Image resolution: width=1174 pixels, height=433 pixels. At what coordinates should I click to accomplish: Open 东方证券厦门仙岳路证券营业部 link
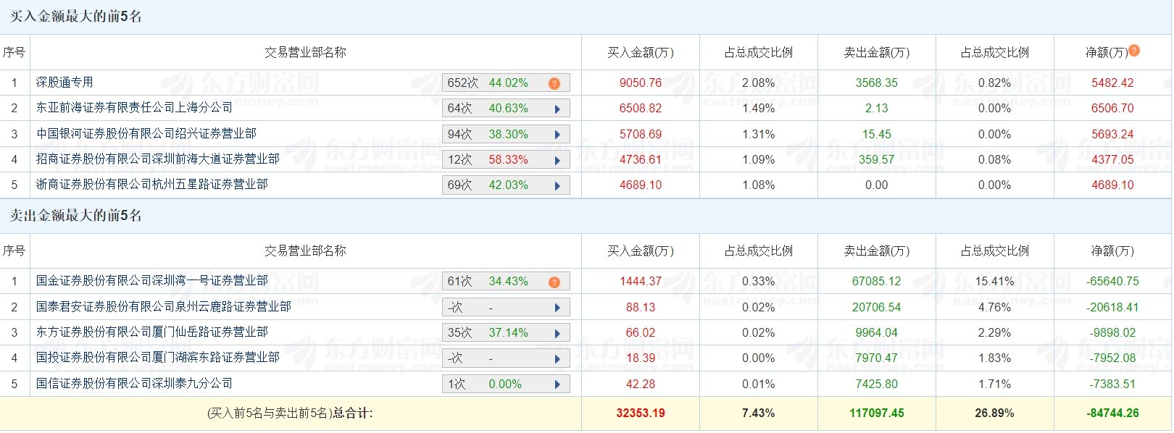click(x=151, y=332)
